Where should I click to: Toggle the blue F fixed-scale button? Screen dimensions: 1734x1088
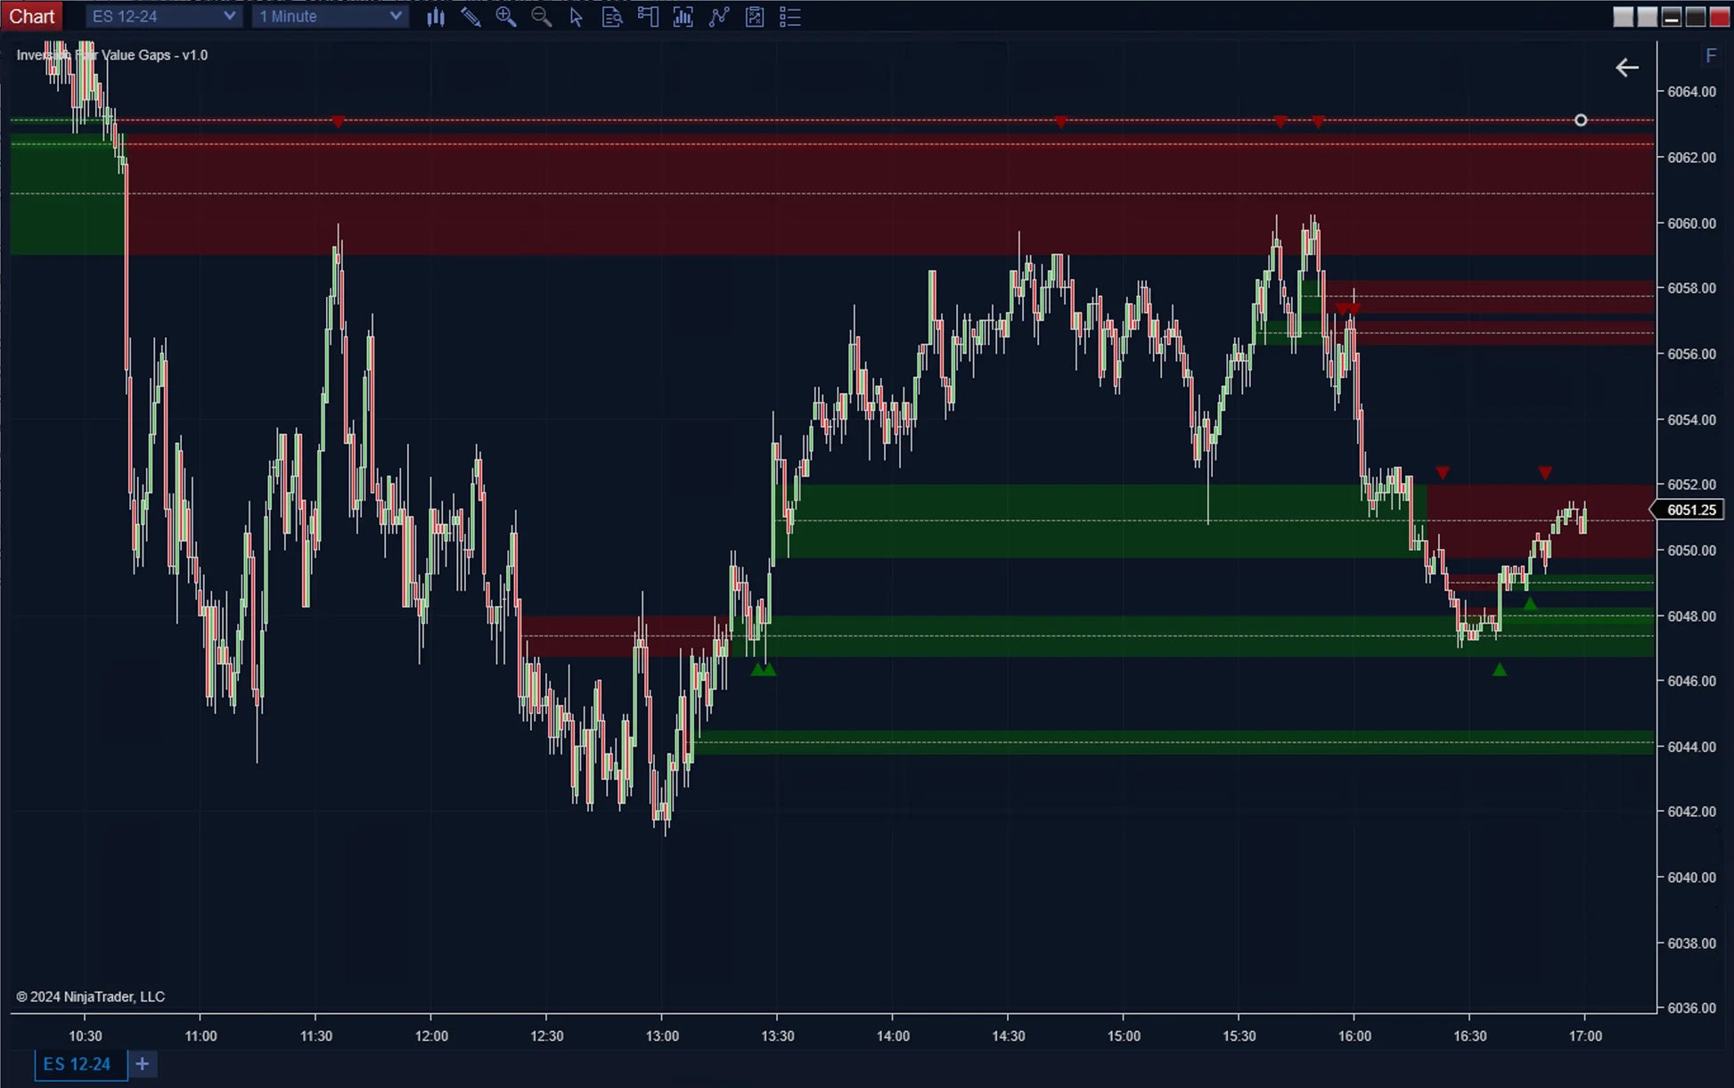click(1710, 56)
